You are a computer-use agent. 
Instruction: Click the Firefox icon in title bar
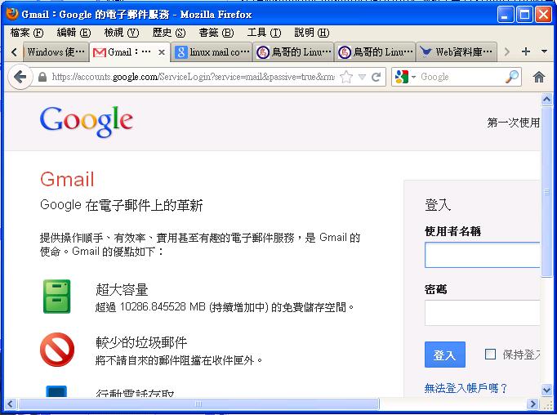tap(11, 14)
